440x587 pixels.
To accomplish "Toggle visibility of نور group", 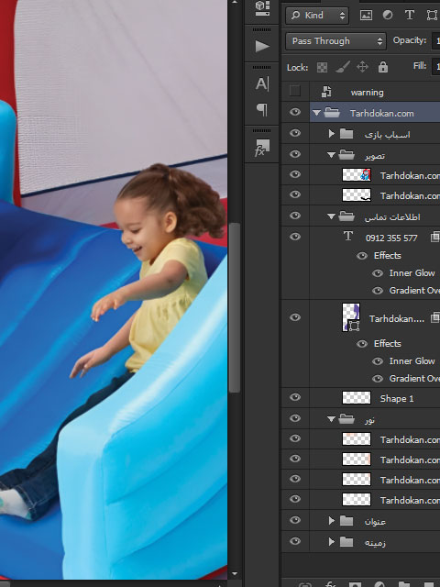I will [x=295, y=418].
